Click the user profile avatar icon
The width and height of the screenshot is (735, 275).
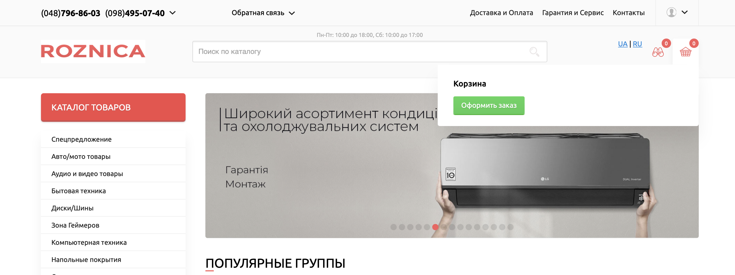pos(671,12)
